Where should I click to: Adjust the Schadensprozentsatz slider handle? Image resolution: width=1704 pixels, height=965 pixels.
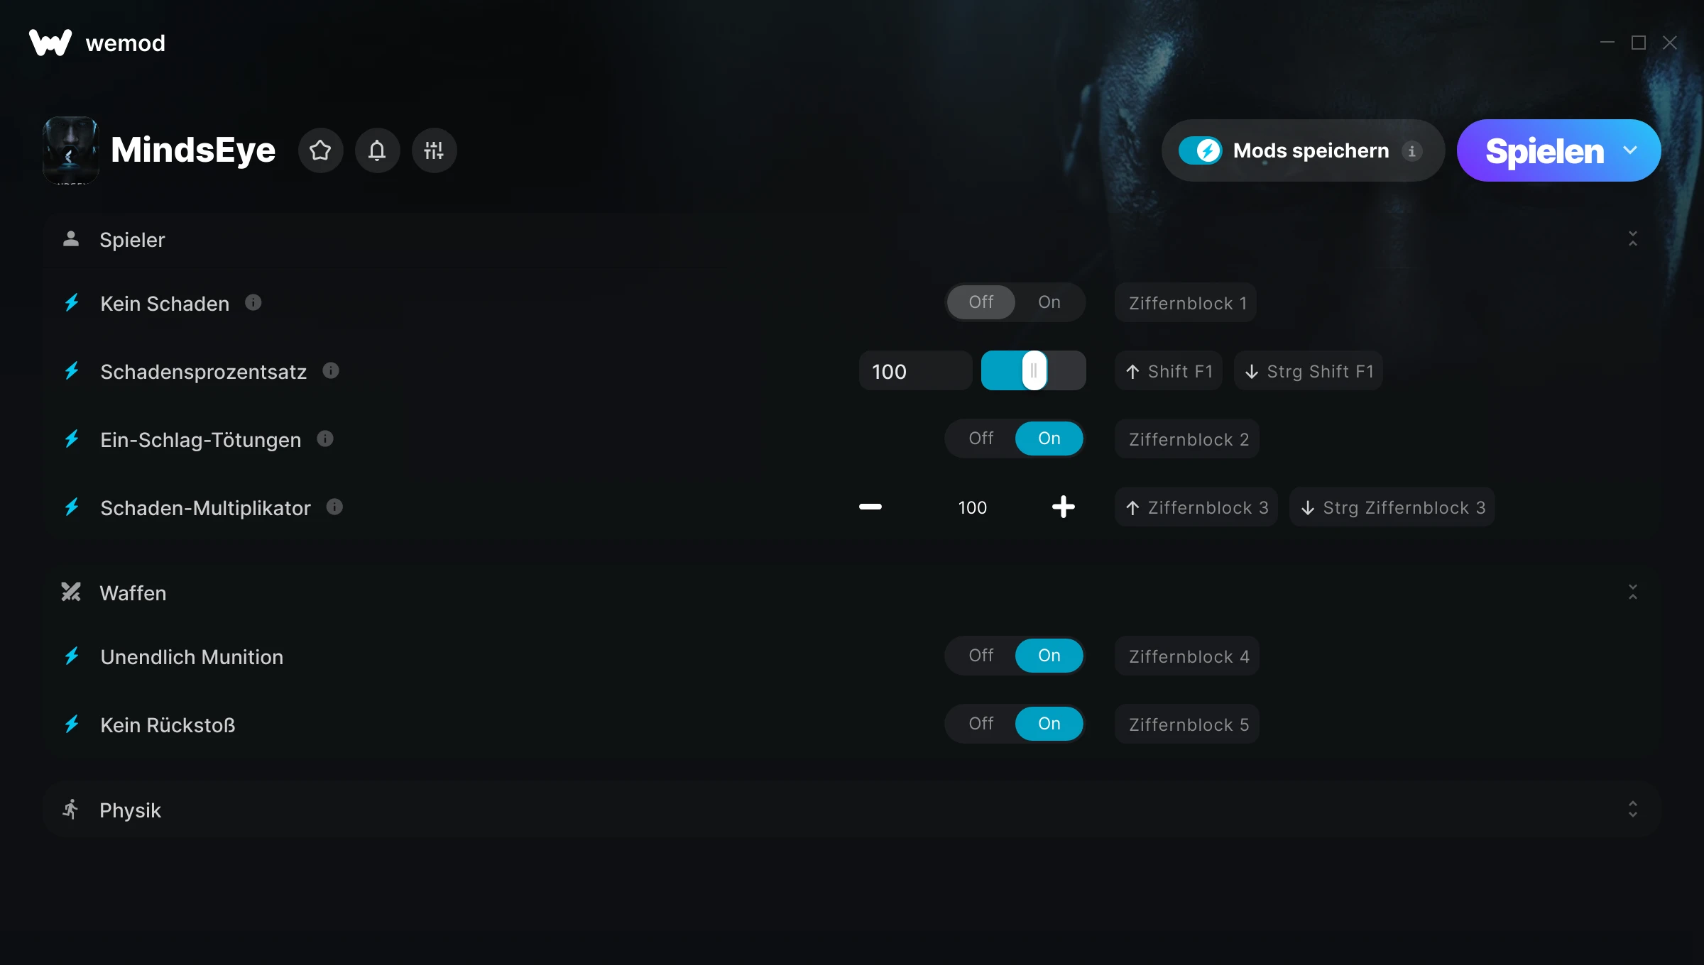[x=1034, y=370]
